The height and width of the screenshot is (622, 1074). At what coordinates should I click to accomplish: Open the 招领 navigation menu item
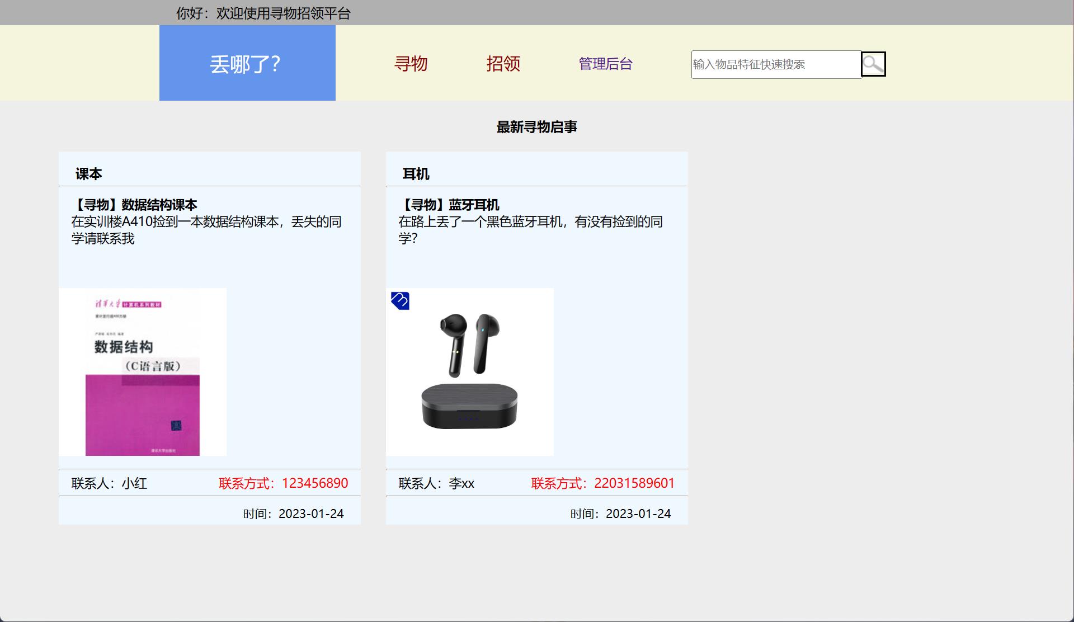tap(503, 64)
